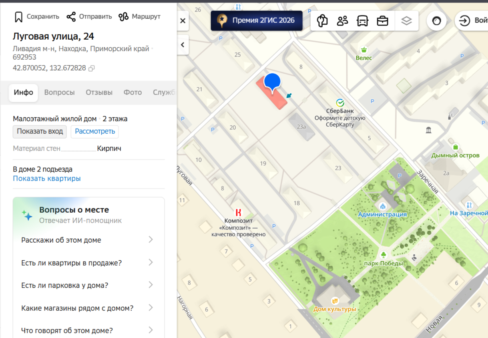Collapse the side panel with arrow

point(183,44)
